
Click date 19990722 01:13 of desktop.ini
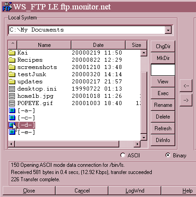tap(97, 89)
